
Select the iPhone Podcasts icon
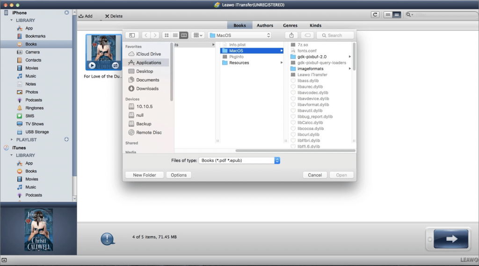tap(20, 100)
